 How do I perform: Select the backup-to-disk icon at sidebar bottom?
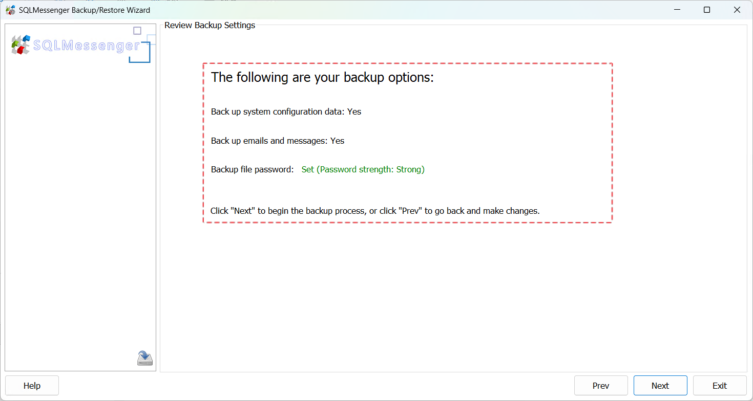coord(144,358)
